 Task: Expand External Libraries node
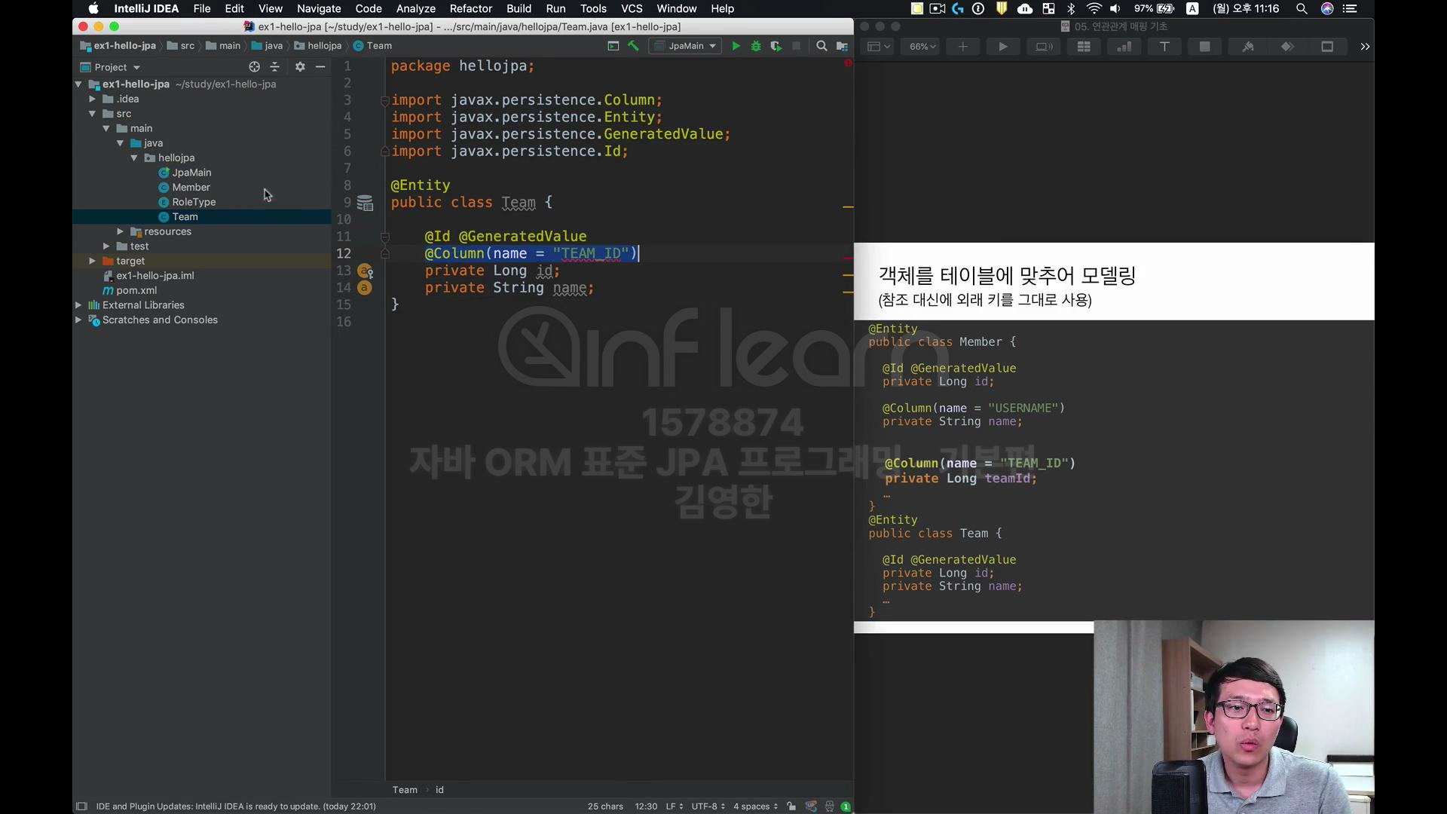(x=78, y=305)
